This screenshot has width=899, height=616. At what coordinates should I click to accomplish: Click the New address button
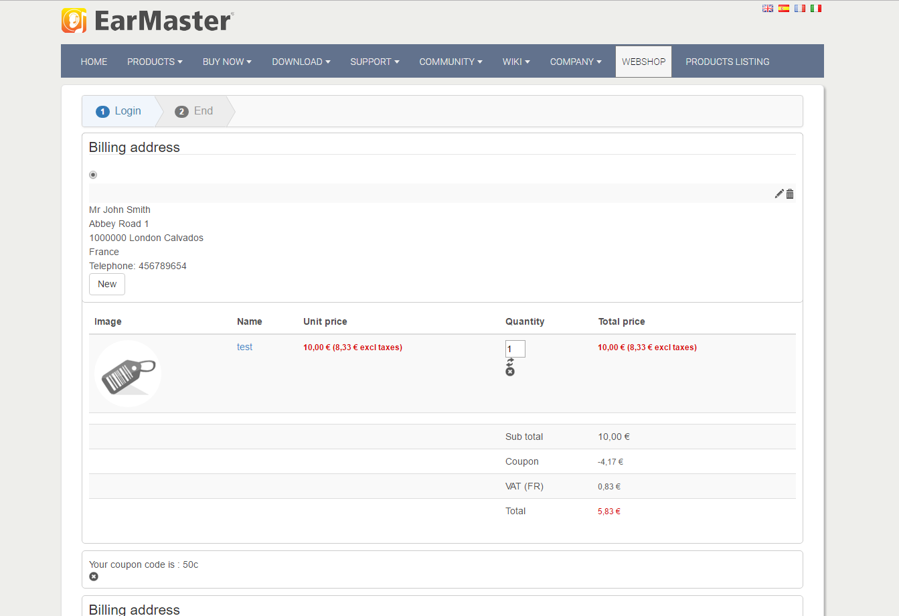click(107, 285)
